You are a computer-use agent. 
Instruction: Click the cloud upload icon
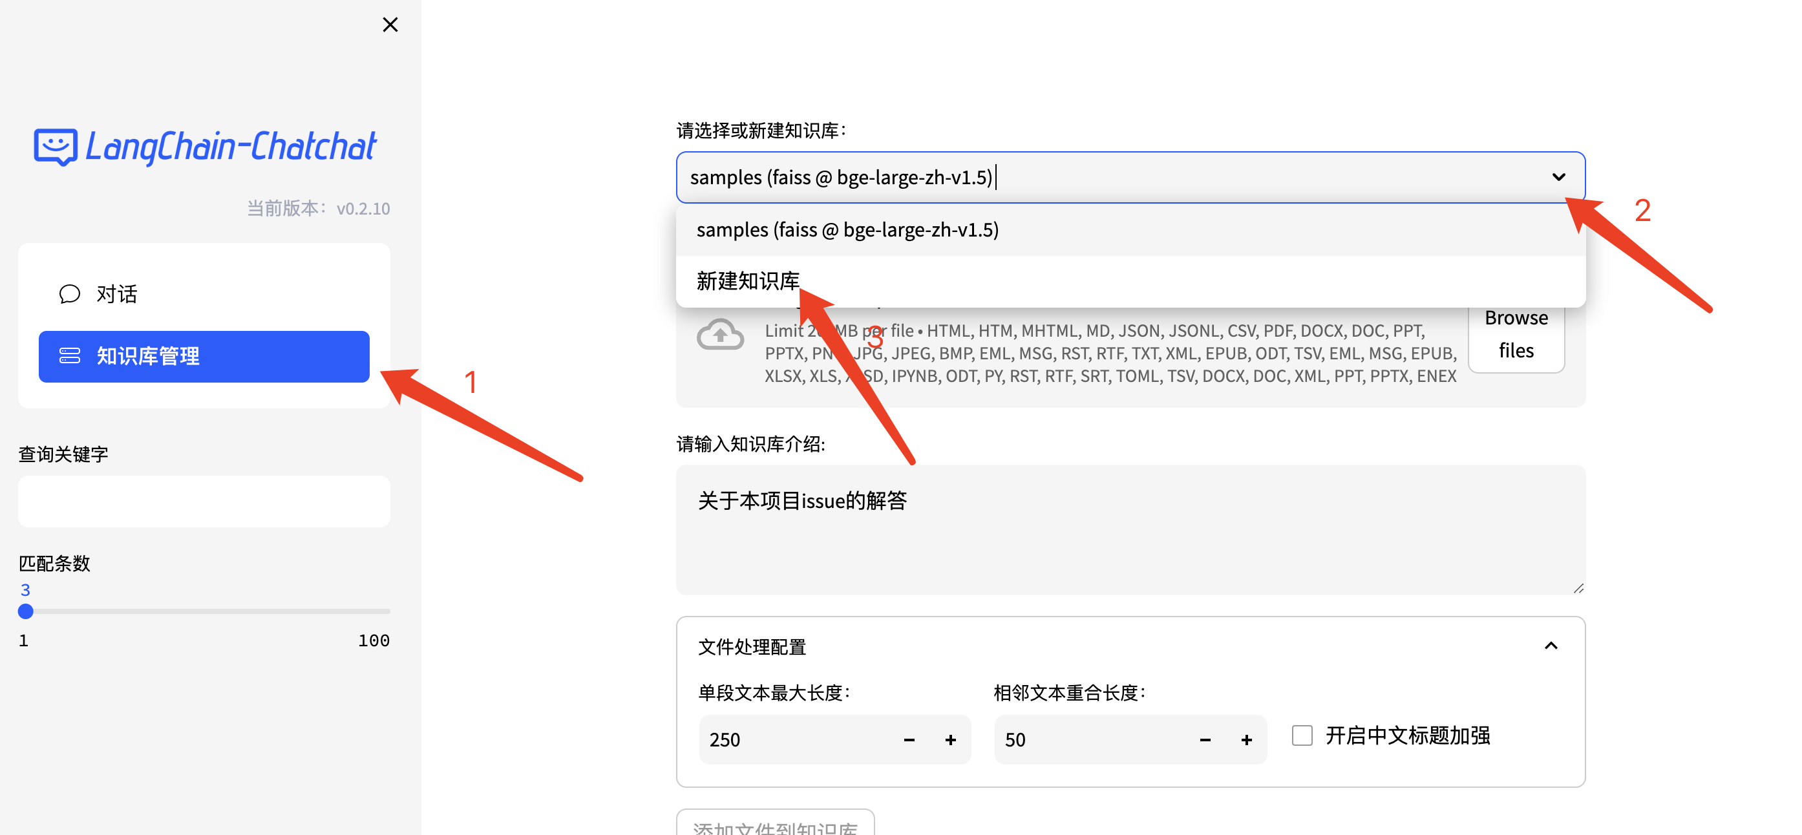click(720, 335)
